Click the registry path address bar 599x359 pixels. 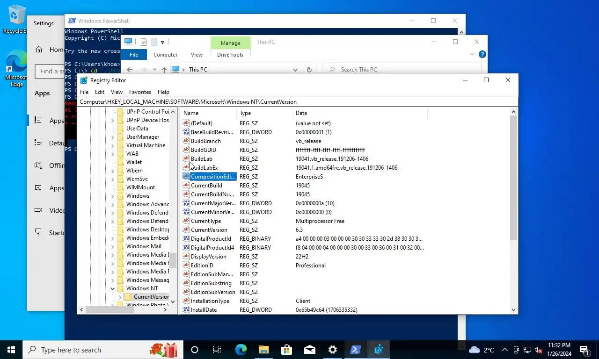pyautogui.click(x=298, y=102)
